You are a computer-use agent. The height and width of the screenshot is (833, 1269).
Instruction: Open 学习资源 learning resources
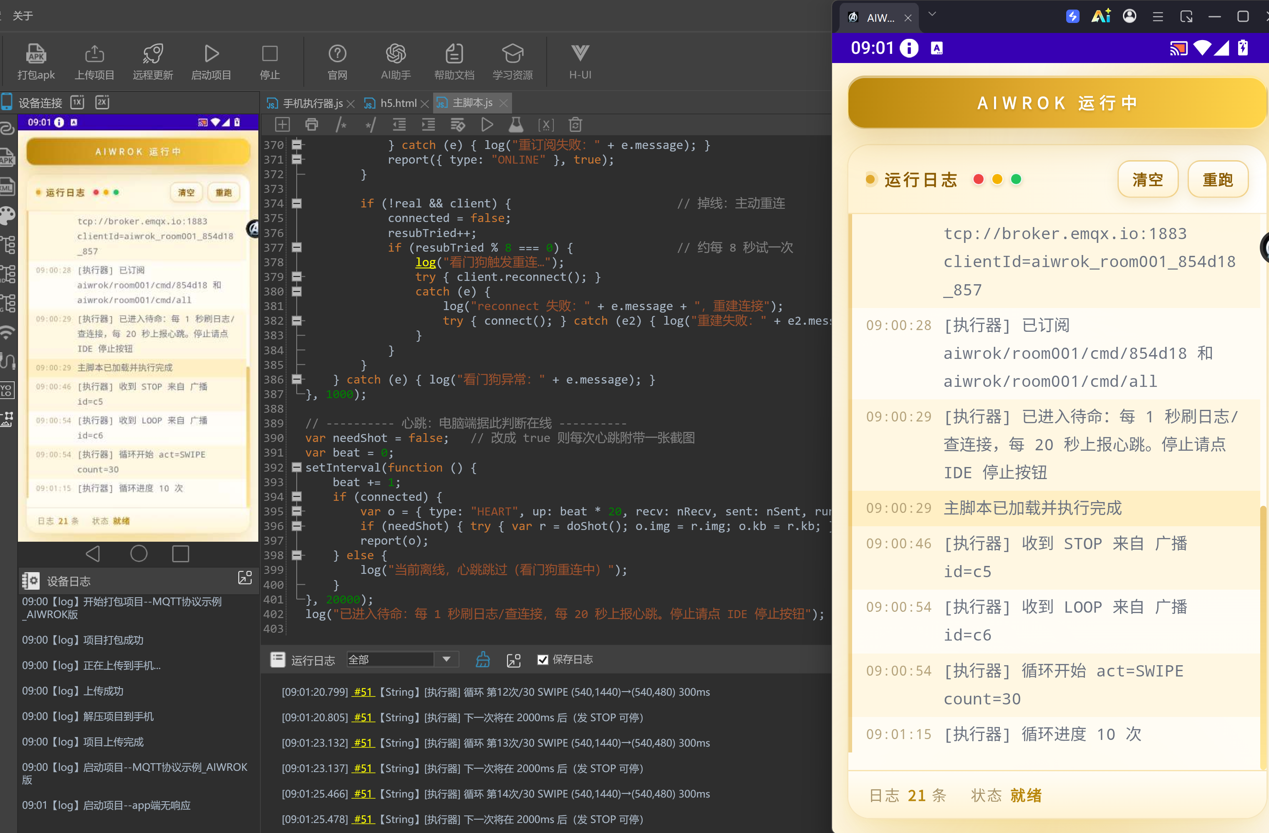[512, 61]
